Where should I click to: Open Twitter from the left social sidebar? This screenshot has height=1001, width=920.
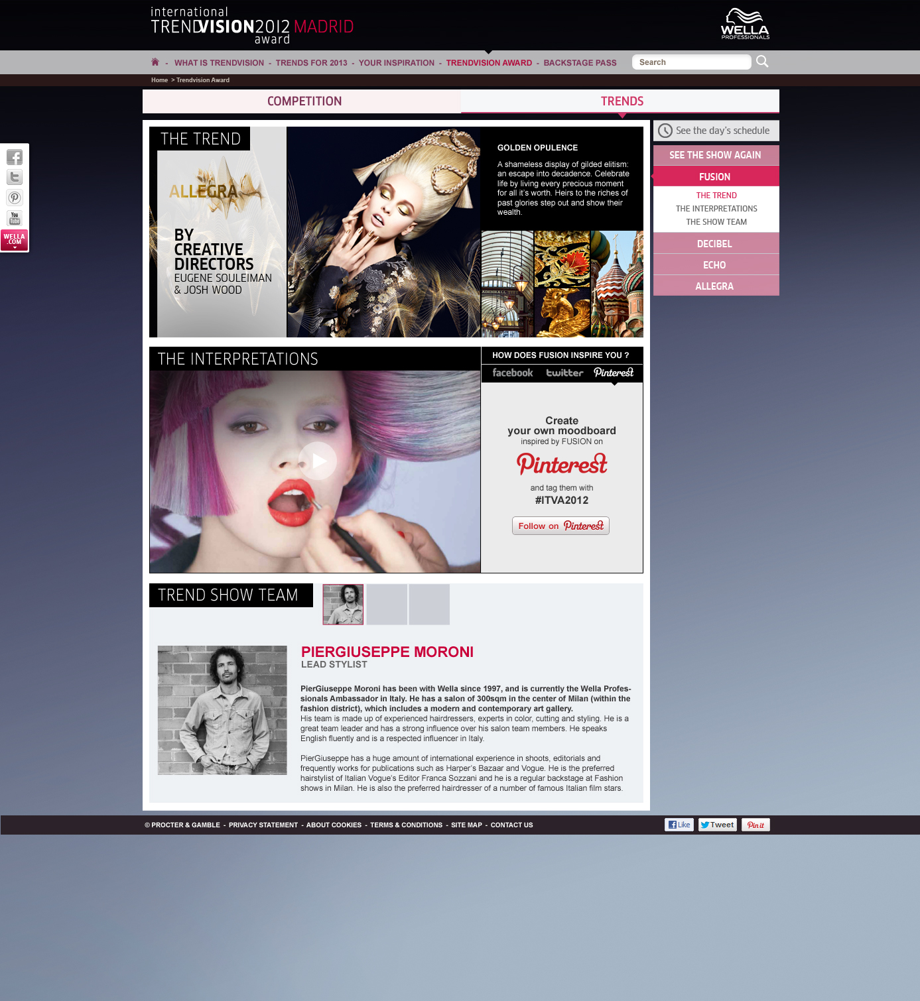tap(15, 177)
